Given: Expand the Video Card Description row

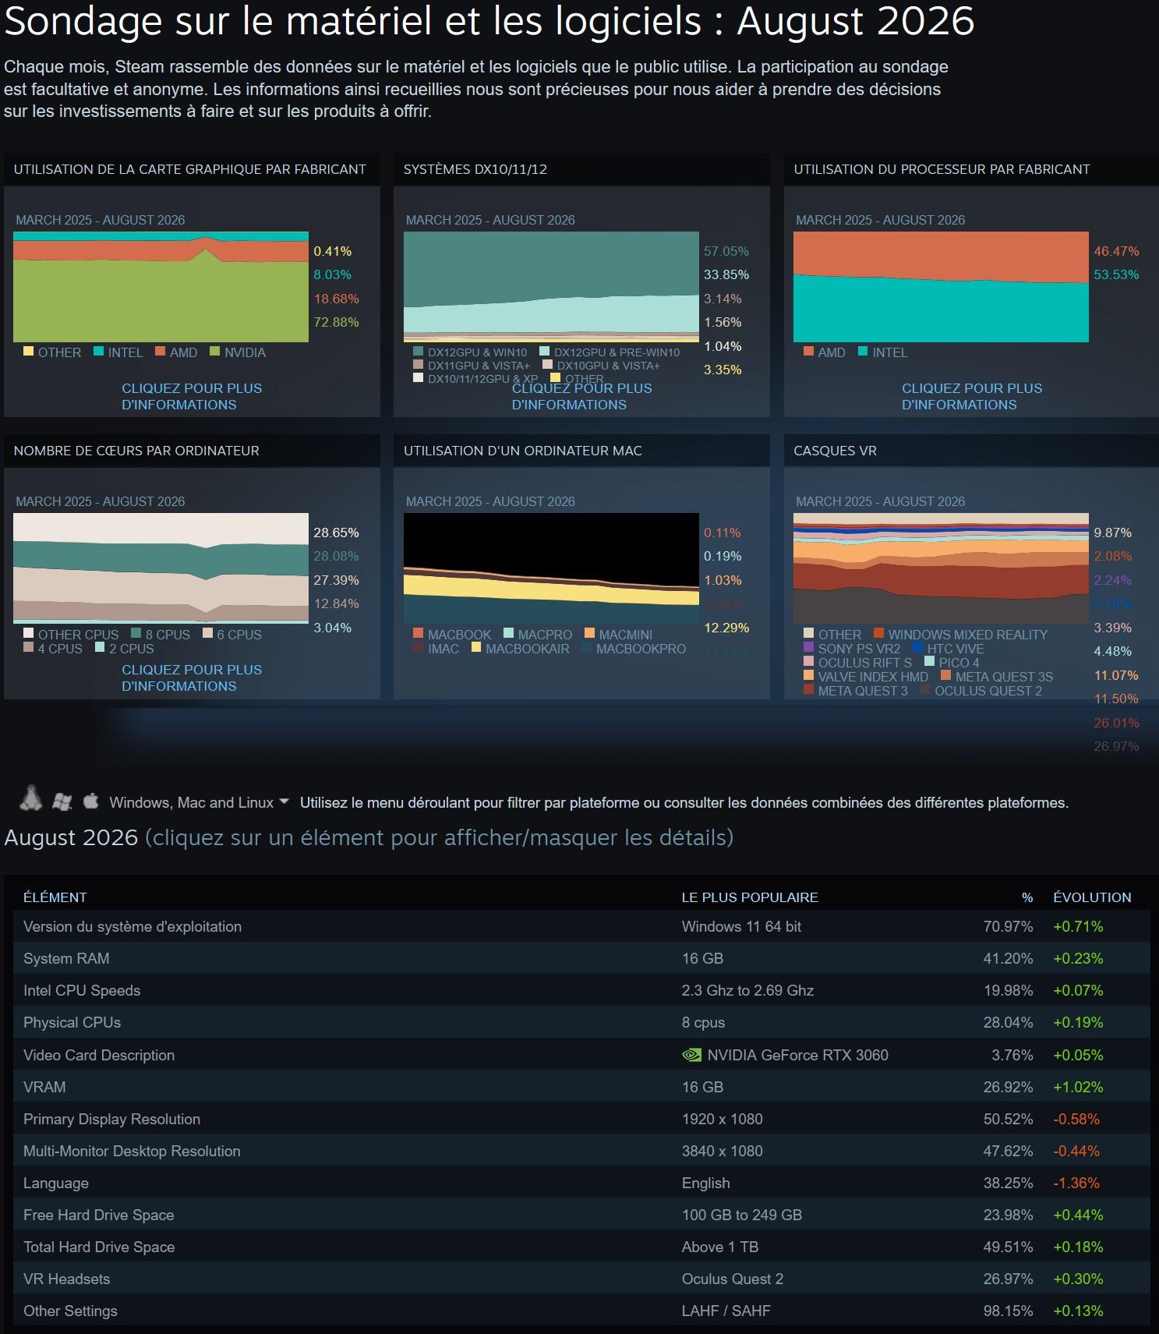Looking at the screenshot, I should (581, 1055).
